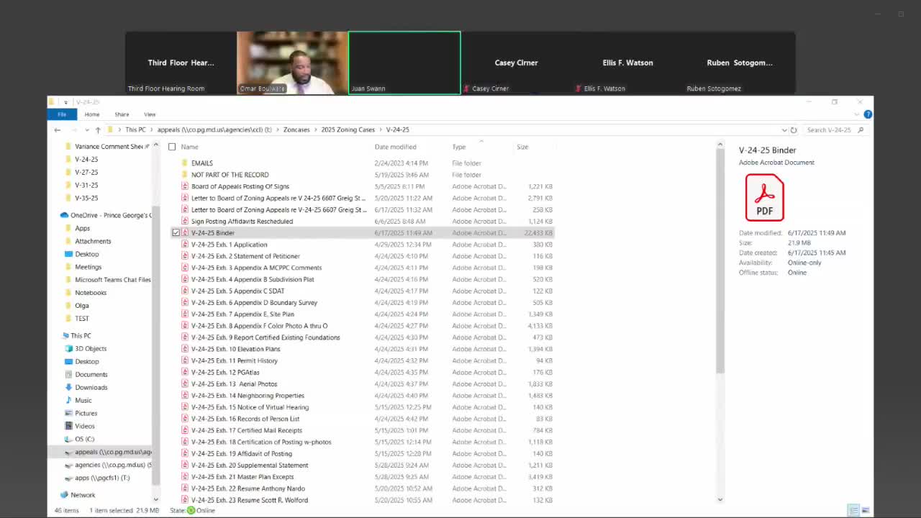Open the File menu tab
This screenshot has width=921, height=518.
pyautogui.click(x=62, y=114)
